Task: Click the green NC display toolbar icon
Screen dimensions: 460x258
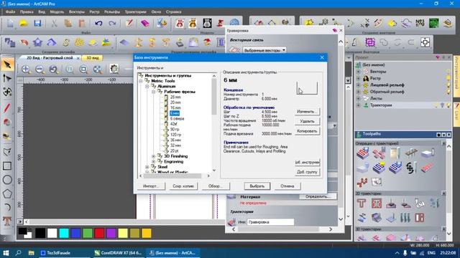Action: (x=434, y=23)
